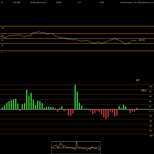Click the MunafaSutra.com title text
The width and height of the screenshot is (154, 154).
coord(146,2)
